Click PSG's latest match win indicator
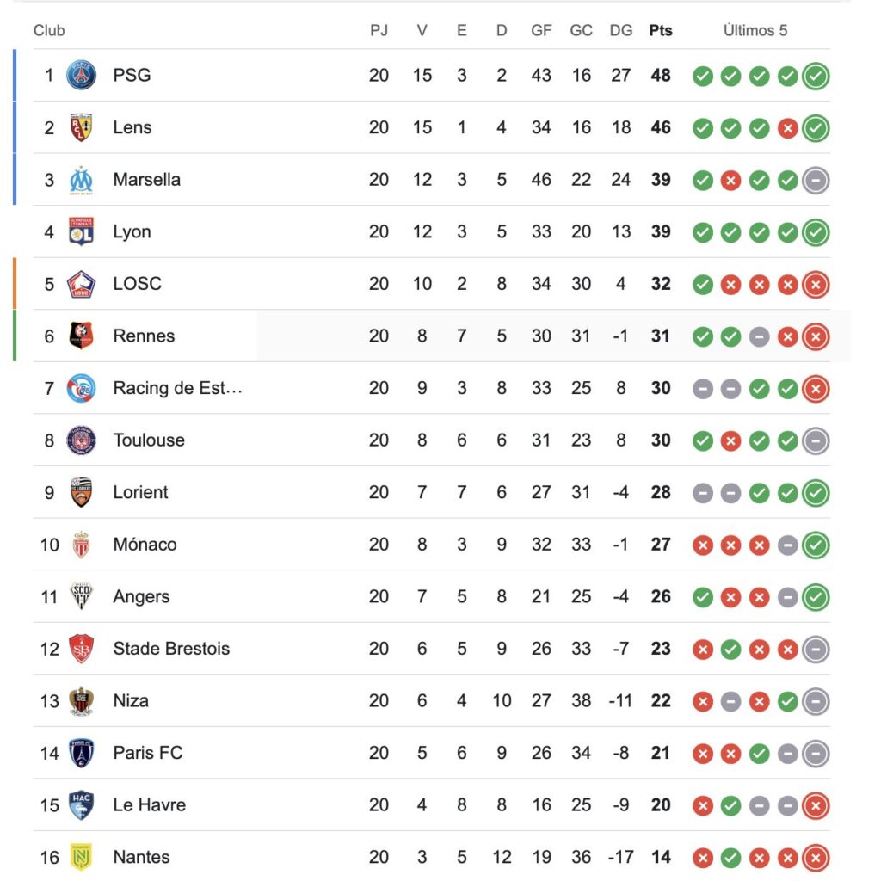The height and width of the screenshot is (881, 881). click(816, 77)
